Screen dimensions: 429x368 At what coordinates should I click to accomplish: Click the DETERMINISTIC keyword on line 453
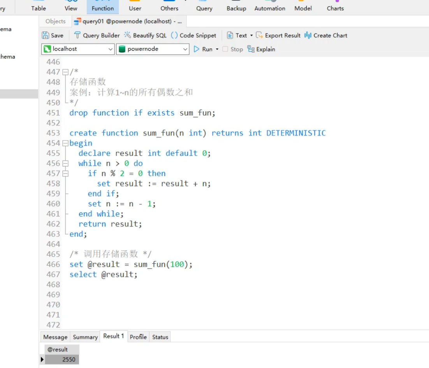(296, 133)
